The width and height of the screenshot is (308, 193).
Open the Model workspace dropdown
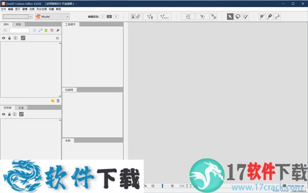click(52, 17)
